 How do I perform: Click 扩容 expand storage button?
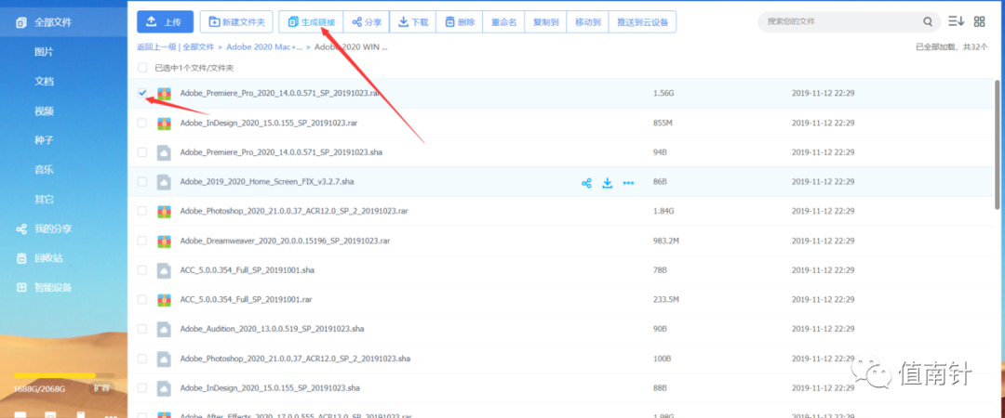pos(101,388)
